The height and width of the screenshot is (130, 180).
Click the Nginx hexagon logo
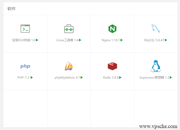click(112, 29)
